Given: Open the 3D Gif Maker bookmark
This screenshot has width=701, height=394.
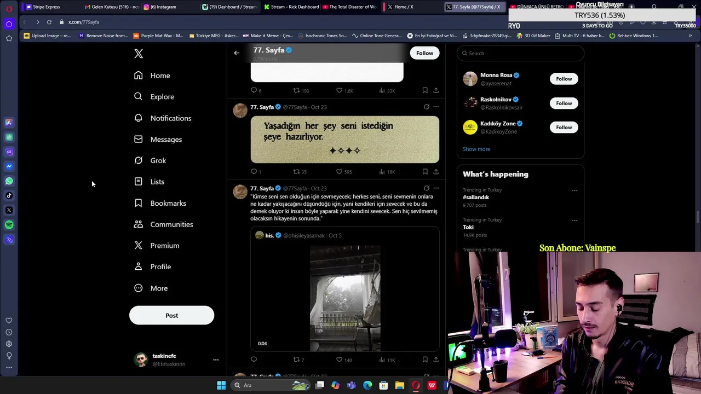Looking at the screenshot, I should tap(532, 36).
